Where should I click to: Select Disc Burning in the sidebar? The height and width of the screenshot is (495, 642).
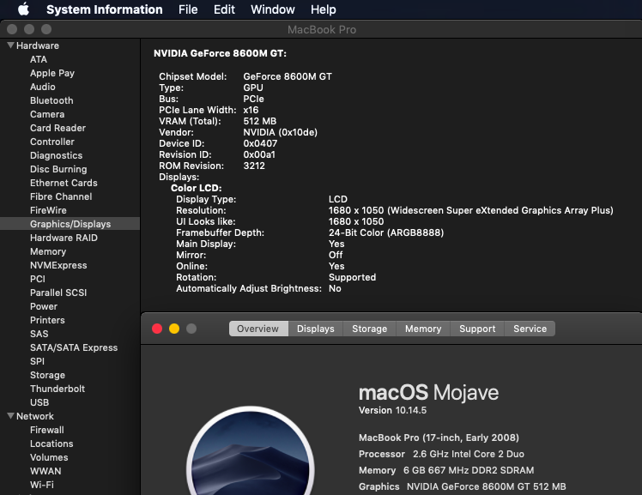tap(58, 169)
